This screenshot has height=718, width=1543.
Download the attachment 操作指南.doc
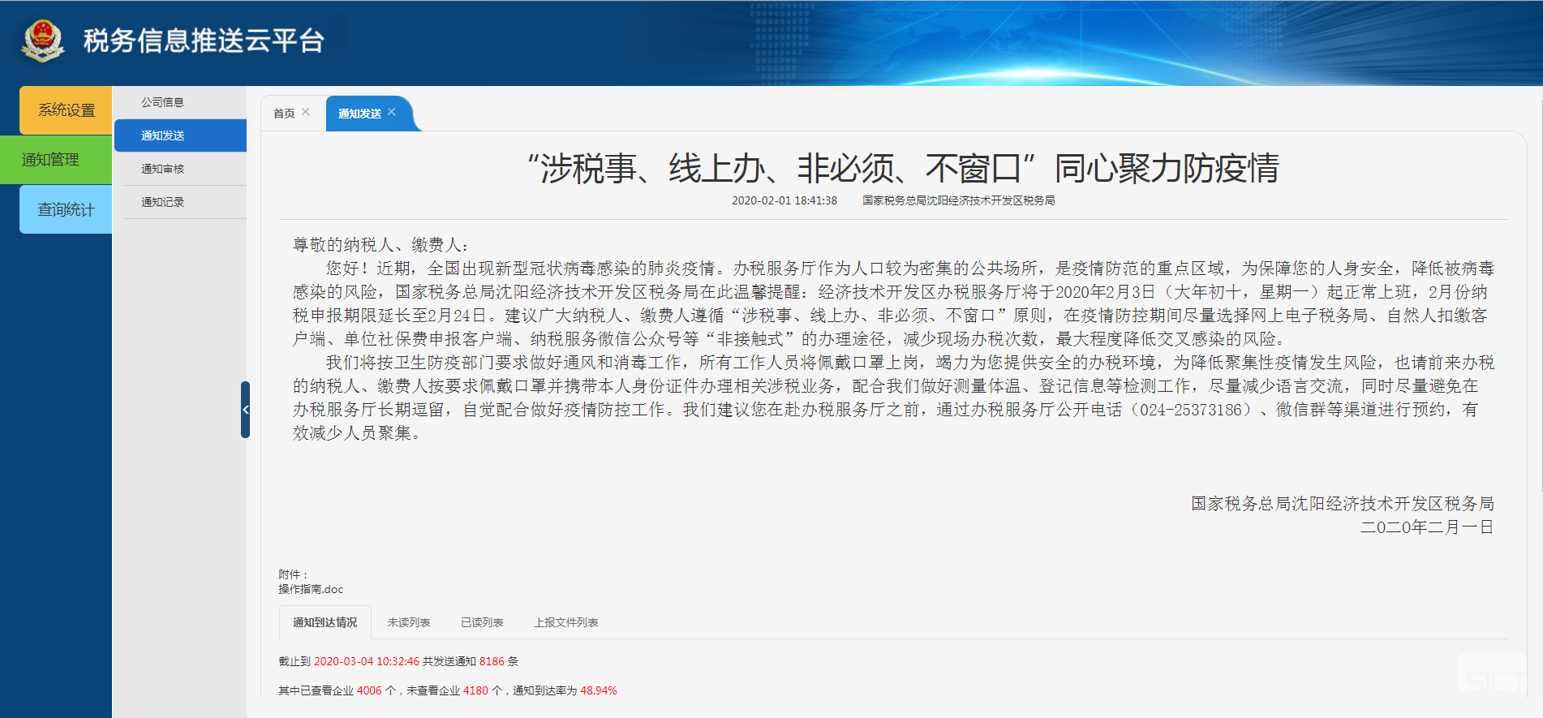(x=311, y=589)
